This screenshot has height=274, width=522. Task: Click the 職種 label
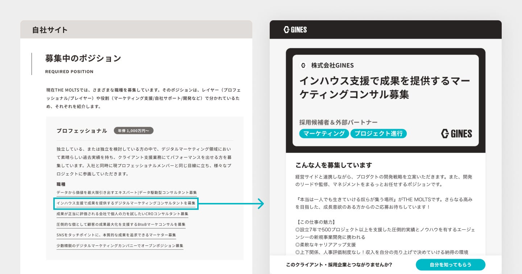pos(61,184)
